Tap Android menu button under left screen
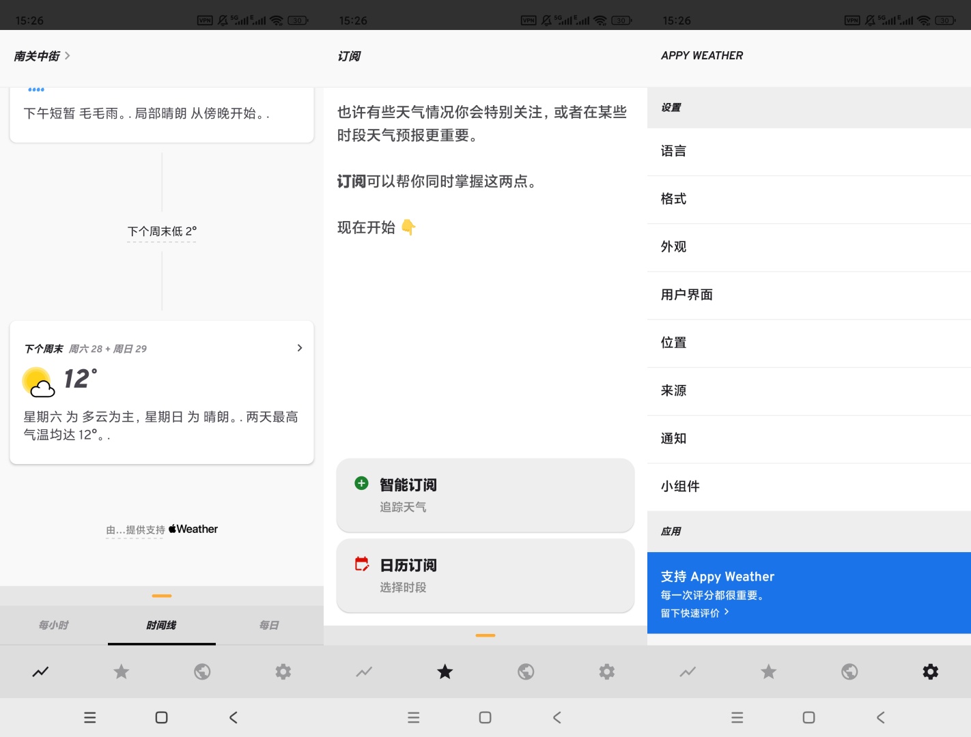Viewport: 971px width, 737px height. tap(90, 717)
